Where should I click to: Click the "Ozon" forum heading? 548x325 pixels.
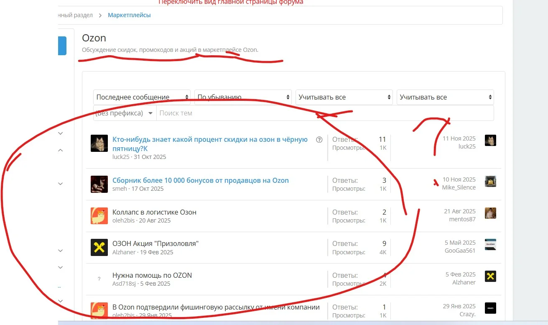point(94,38)
